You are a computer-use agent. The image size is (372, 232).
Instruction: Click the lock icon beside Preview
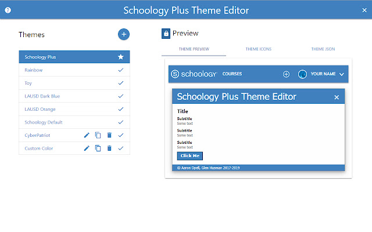(166, 34)
